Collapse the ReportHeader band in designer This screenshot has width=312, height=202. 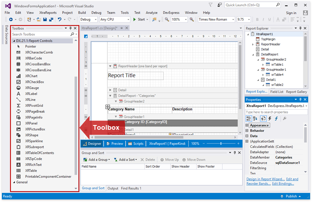tap(110, 66)
